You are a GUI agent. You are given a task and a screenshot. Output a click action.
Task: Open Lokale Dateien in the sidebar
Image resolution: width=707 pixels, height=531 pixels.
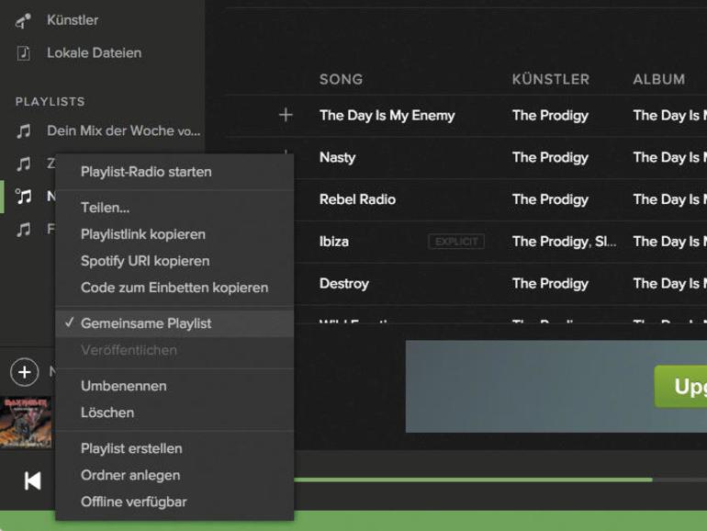point(94,52)
